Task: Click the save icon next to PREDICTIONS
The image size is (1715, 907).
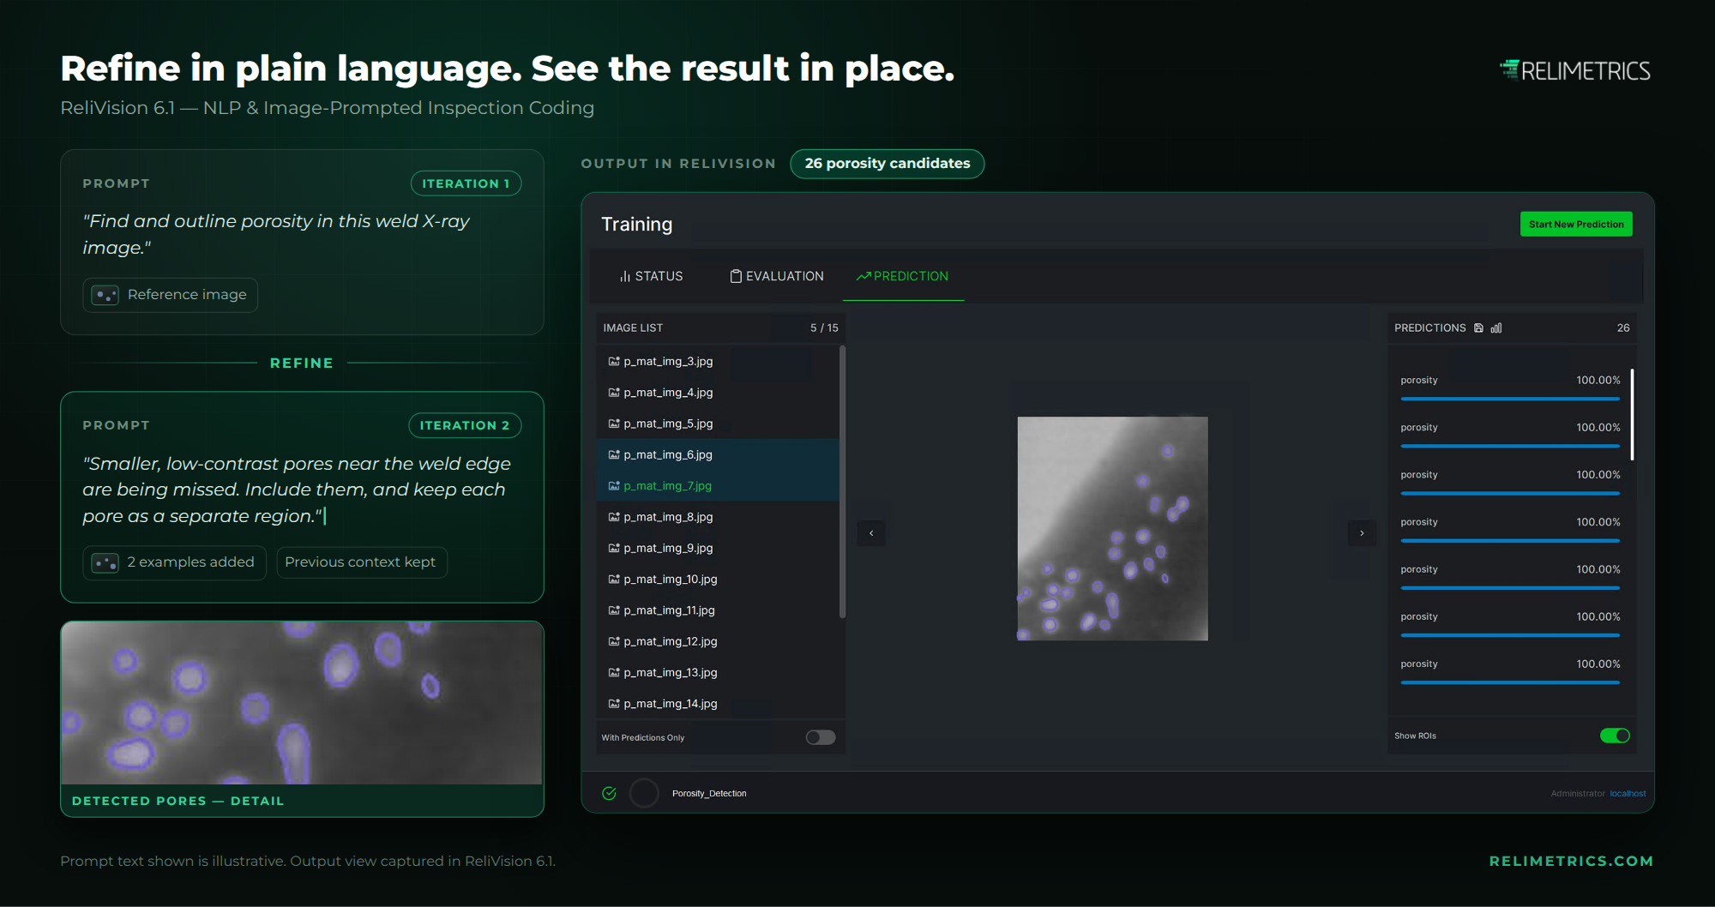Action: click(1478, 328)
